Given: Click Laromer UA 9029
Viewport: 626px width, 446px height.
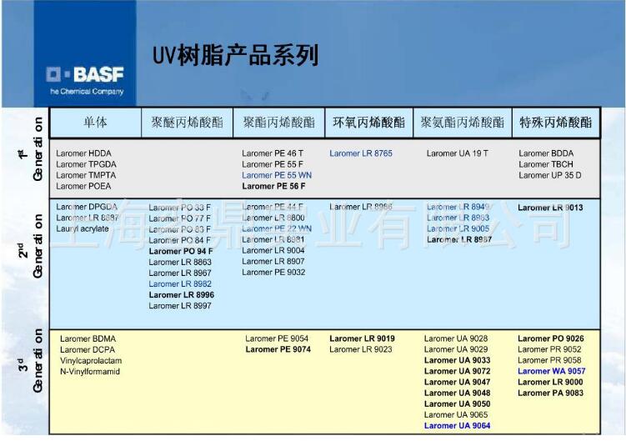Looking at the screenshot, I should tap(456, 349).
